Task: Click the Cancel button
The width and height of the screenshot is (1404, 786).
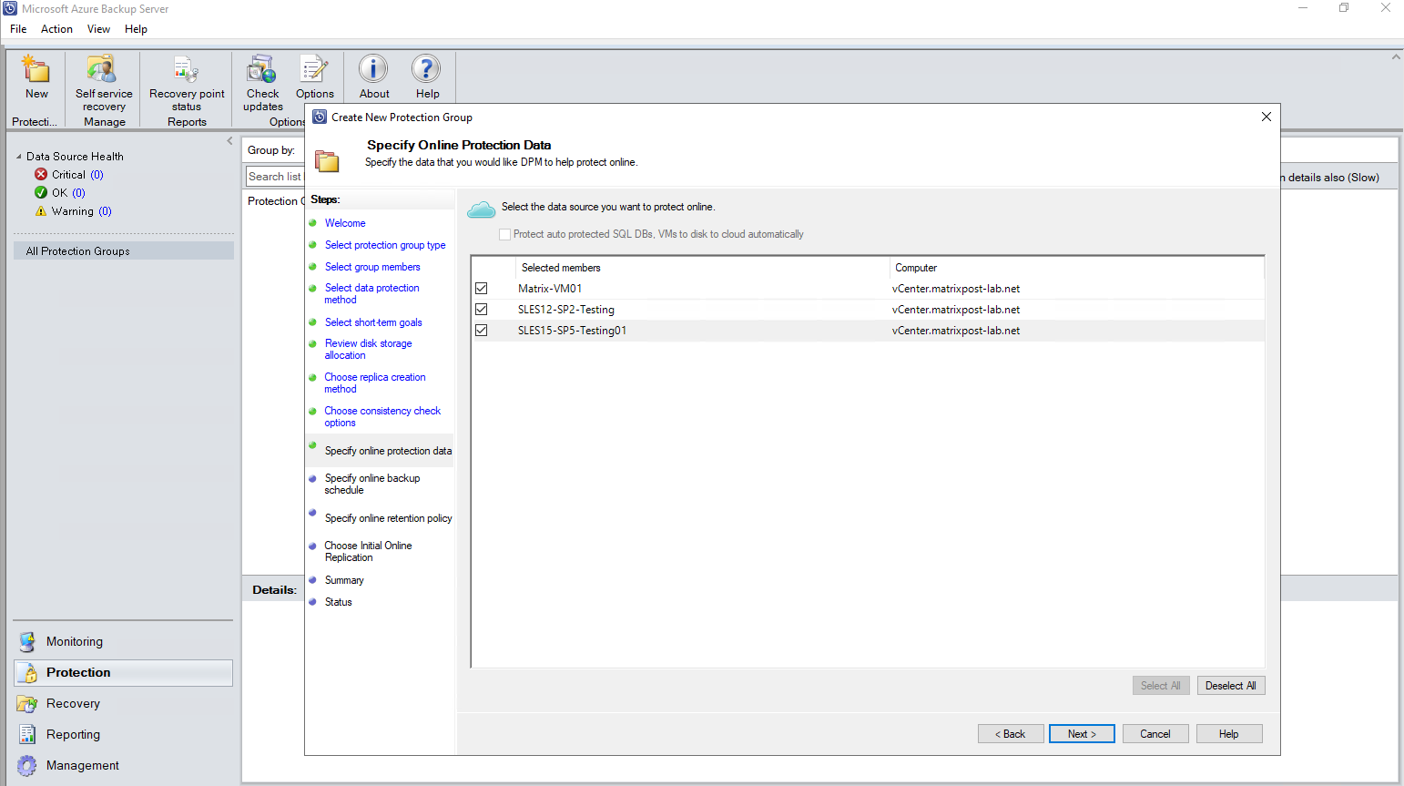Action: [1155, 734]
